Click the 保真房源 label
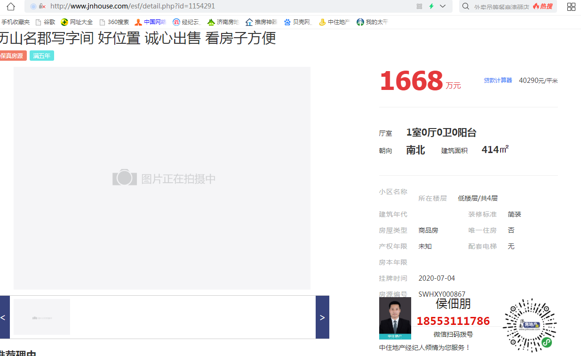 point(12,56)
